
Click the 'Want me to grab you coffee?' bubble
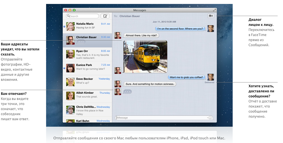click(x=186, y=77)
